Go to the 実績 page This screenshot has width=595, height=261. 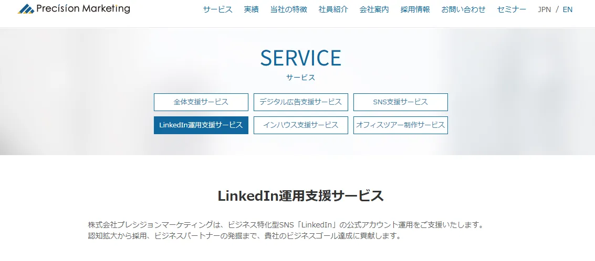point(251,9)
